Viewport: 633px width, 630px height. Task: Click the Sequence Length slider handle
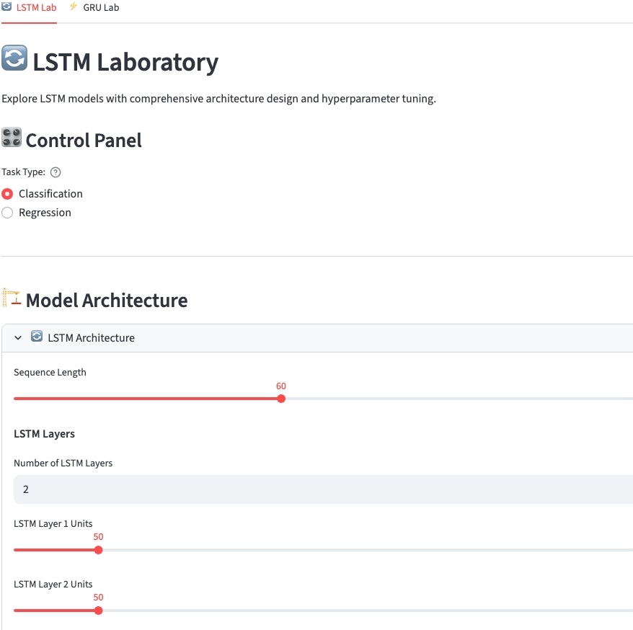(281, 399)
